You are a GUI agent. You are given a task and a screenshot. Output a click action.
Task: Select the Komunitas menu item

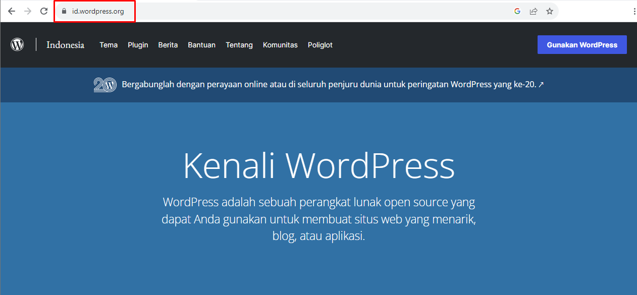tap(280, 45)
